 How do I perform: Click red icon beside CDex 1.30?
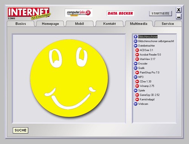coord(137,82)
